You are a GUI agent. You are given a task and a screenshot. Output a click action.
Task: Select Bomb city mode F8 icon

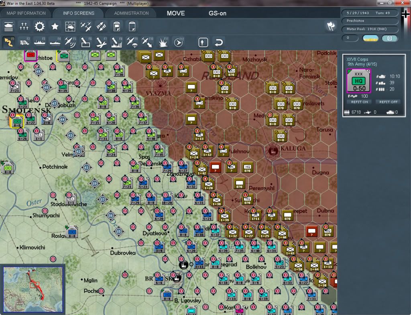pyautogui.click(x=117, y=42)
